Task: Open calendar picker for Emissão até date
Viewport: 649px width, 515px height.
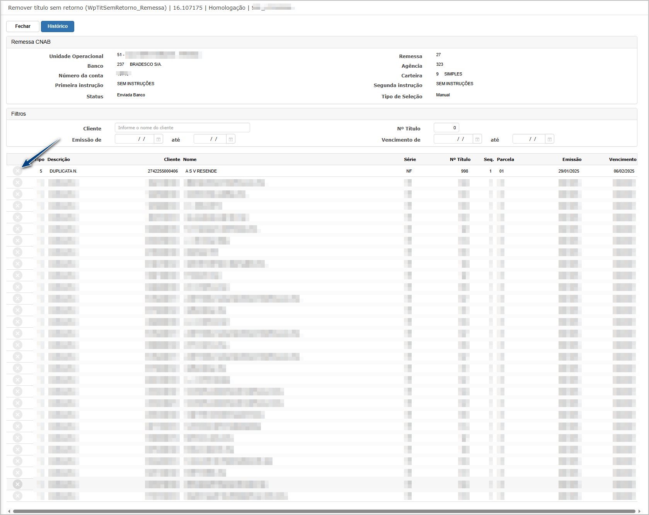Action: (231, 139)
